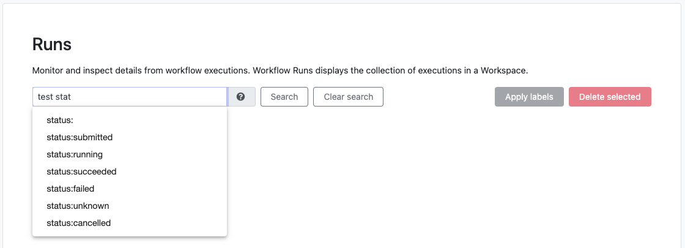685x248 pixels.
Task: Place cursor after 'stat' in search box
Action: (x=71, y=97)
